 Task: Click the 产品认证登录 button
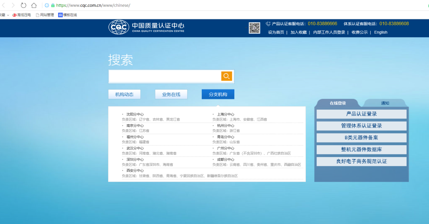click(x=361, y=114)
